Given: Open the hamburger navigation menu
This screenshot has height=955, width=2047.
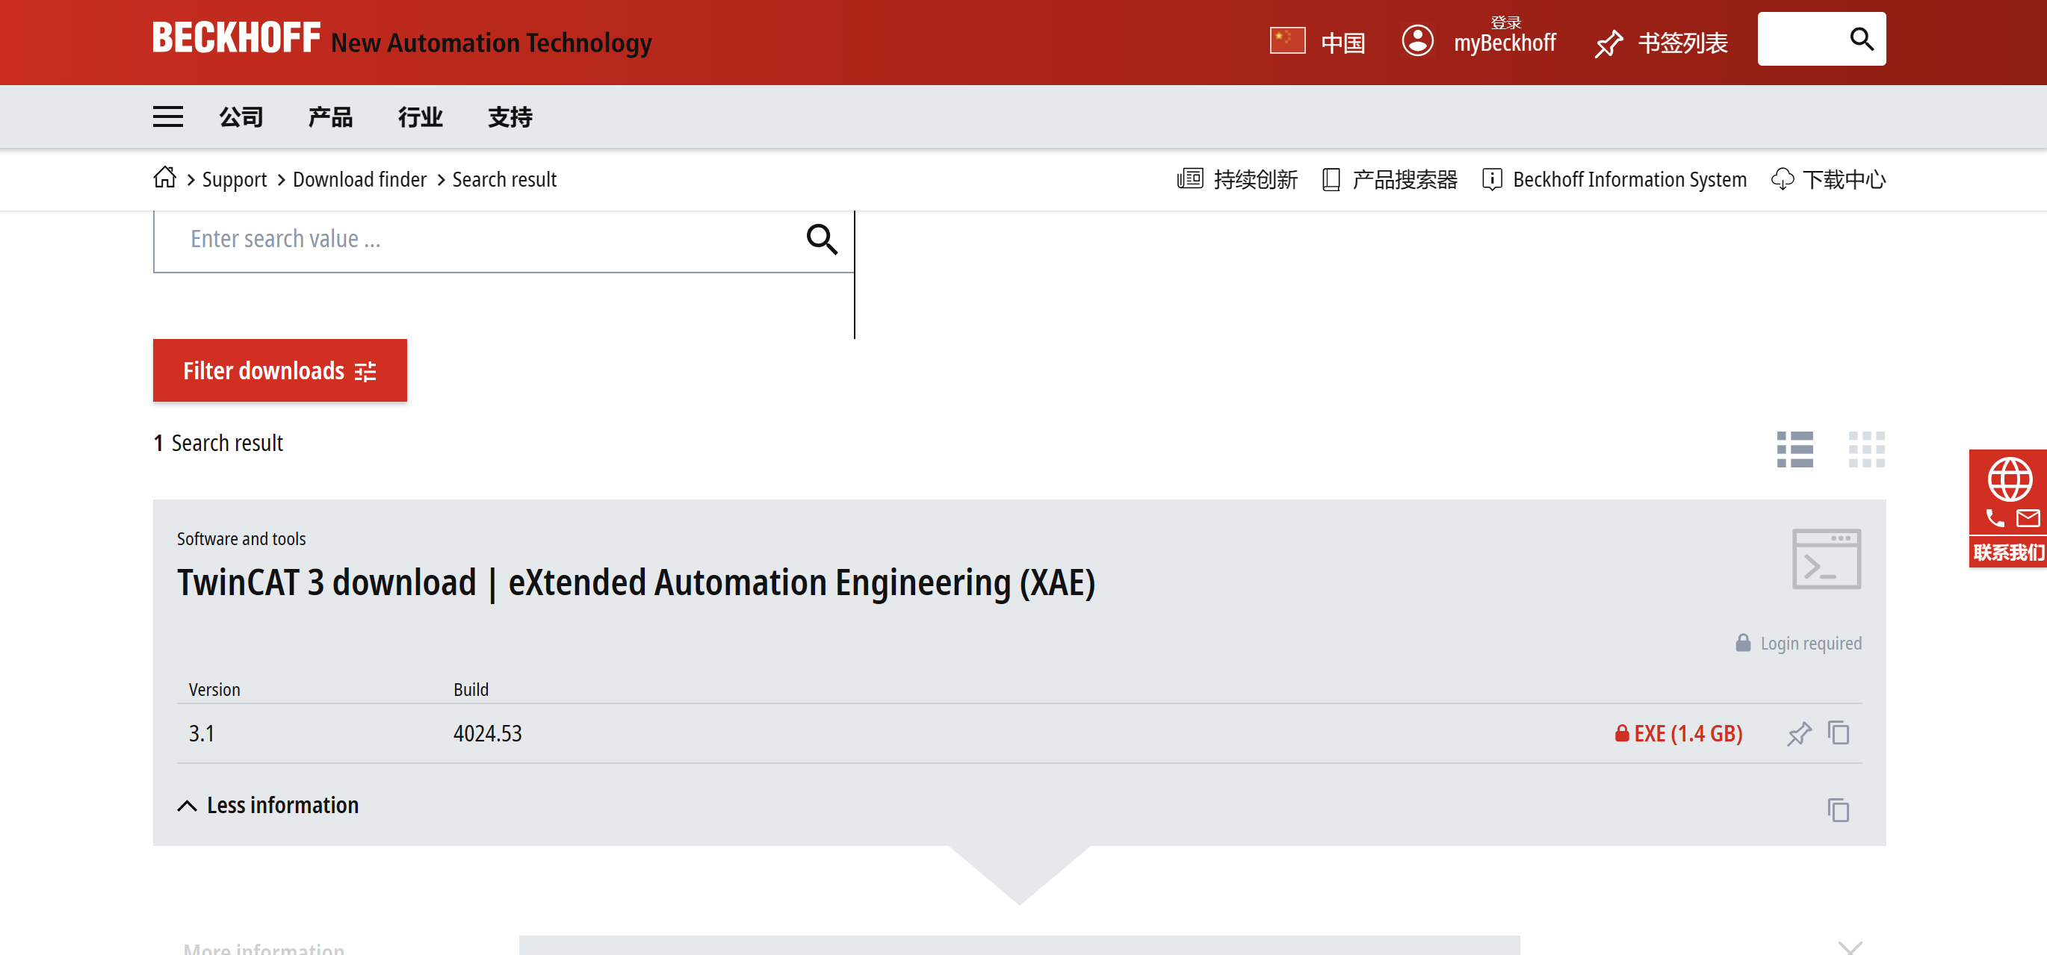Looking at the screenshot, I should [x=167, y=116].
